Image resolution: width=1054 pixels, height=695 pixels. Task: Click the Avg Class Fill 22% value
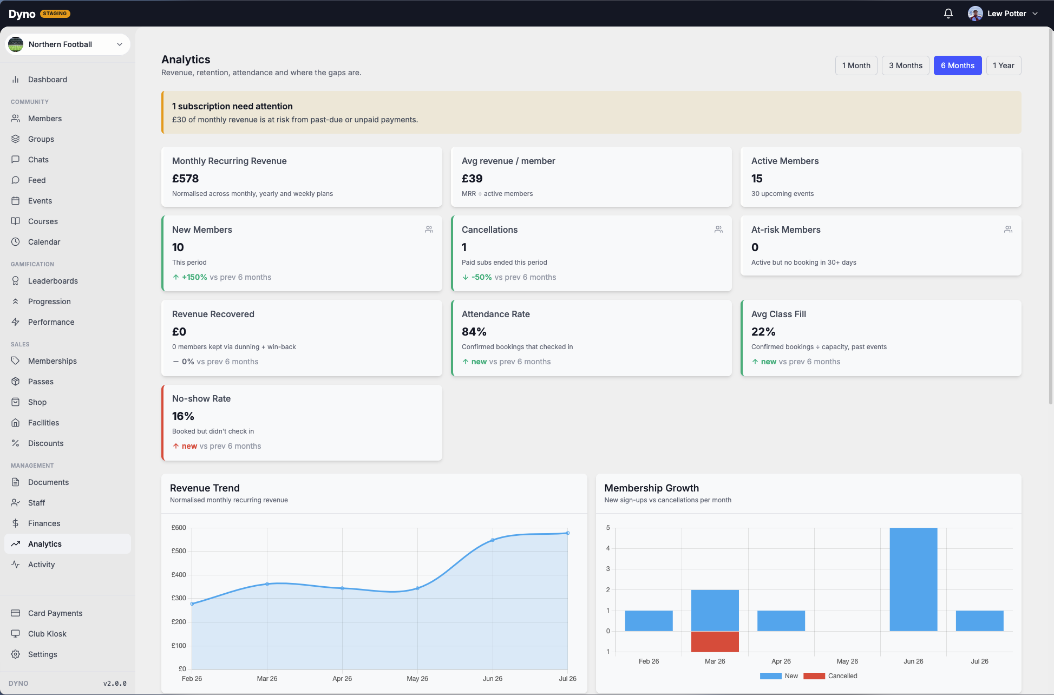pyautogui.click(x=763, y=332)
